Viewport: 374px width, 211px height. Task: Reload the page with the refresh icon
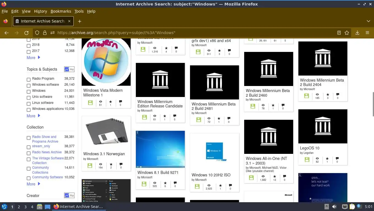(26, 33)
